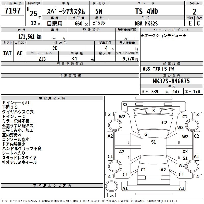Click the equipment list ABS エアB PS PW
204x204 pixels.
(158, 69)
